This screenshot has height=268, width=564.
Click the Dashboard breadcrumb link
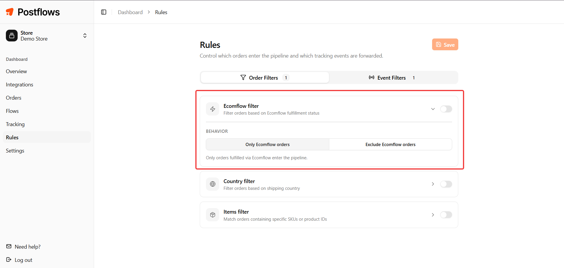click(130, 12)
